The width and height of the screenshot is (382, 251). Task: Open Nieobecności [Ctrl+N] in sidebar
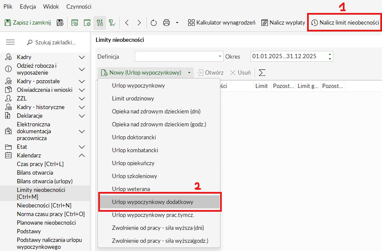click(44, 205)
